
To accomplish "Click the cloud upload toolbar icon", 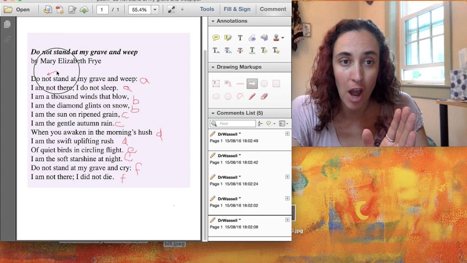I will point(84,9).
